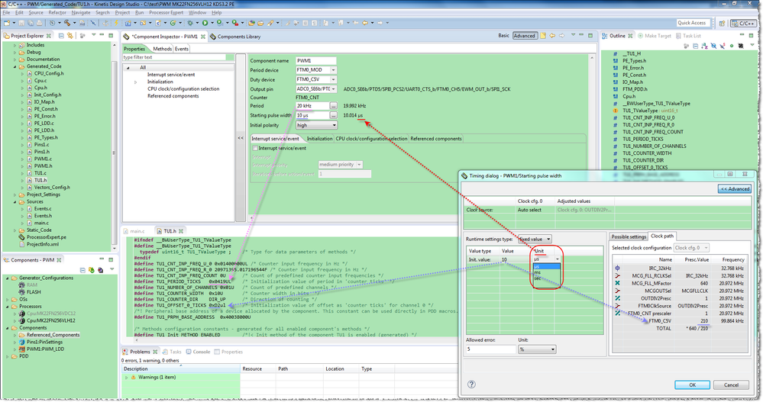Select the ms unit option in list
This screenshot has width=763, height=402.
click(x=538, y=272)
